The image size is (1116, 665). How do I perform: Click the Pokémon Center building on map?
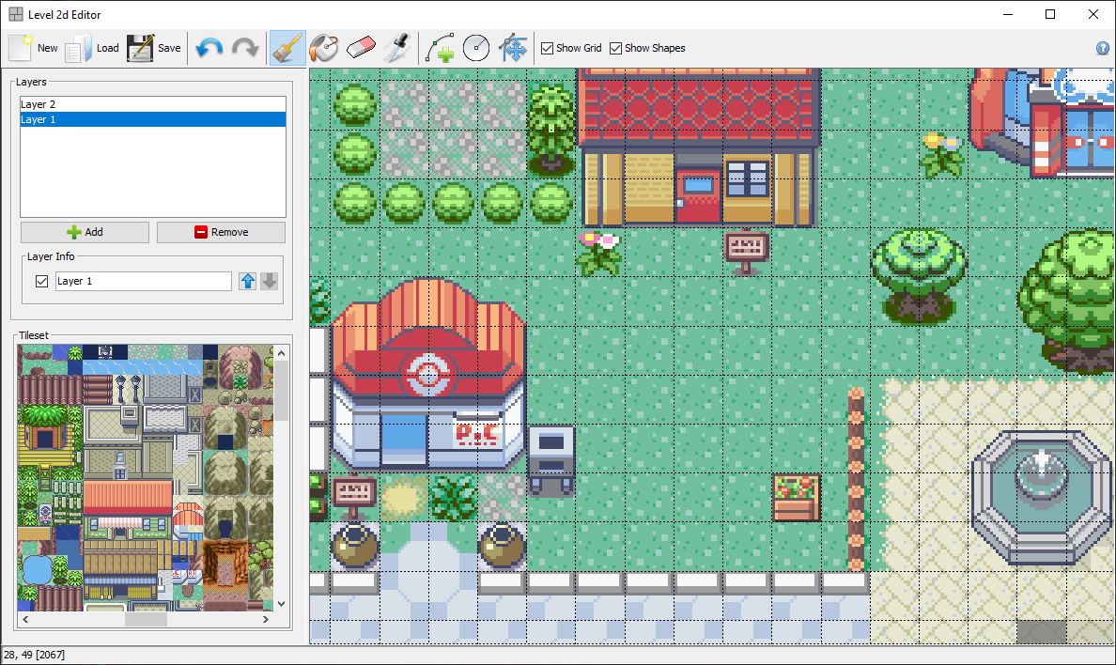(x=427, y=375)
